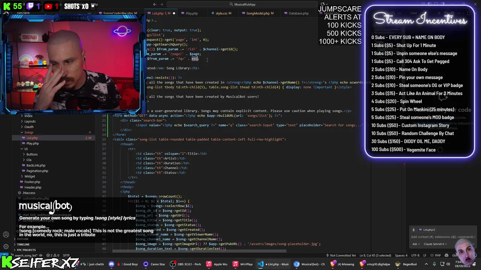This screenshot has height=270, width=481.
Task: Click the chat Add context input field
Action: point(443,237)
